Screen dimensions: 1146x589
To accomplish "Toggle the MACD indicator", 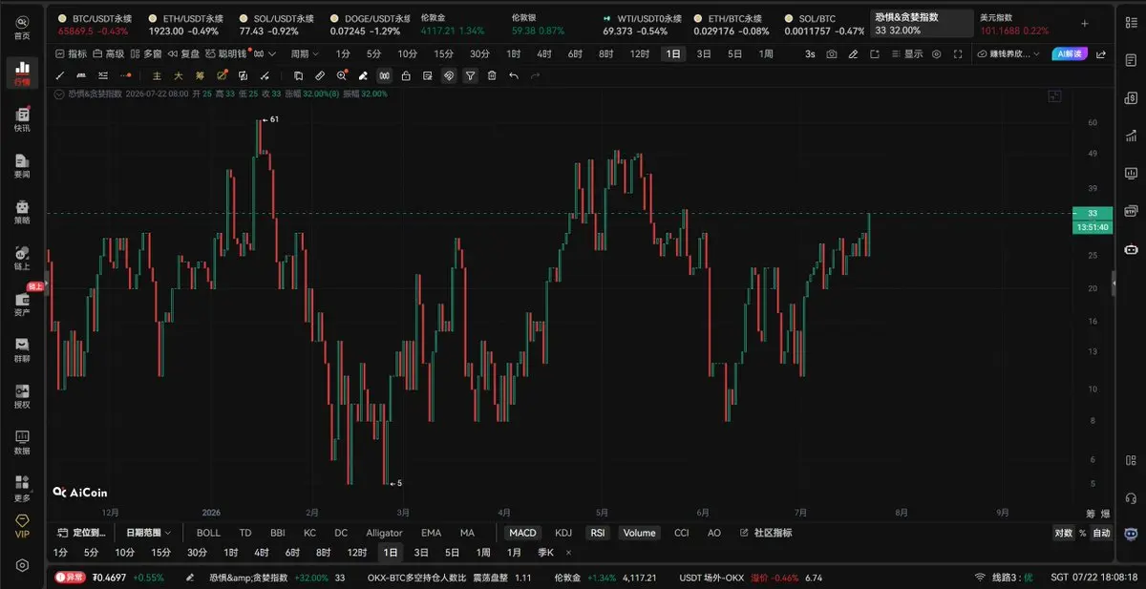I will coord(522,533).
